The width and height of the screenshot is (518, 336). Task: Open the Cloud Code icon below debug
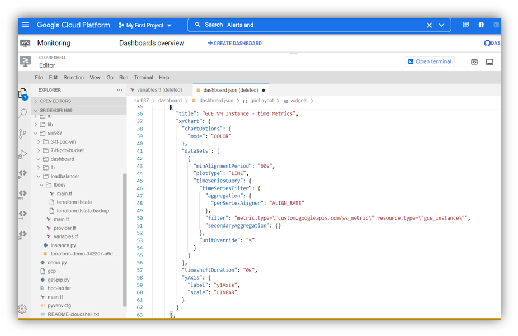pyautogui.click(x=22, y=173)
